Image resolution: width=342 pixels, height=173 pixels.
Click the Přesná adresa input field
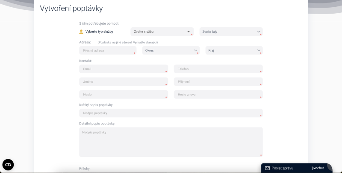(x=108, y=50)
